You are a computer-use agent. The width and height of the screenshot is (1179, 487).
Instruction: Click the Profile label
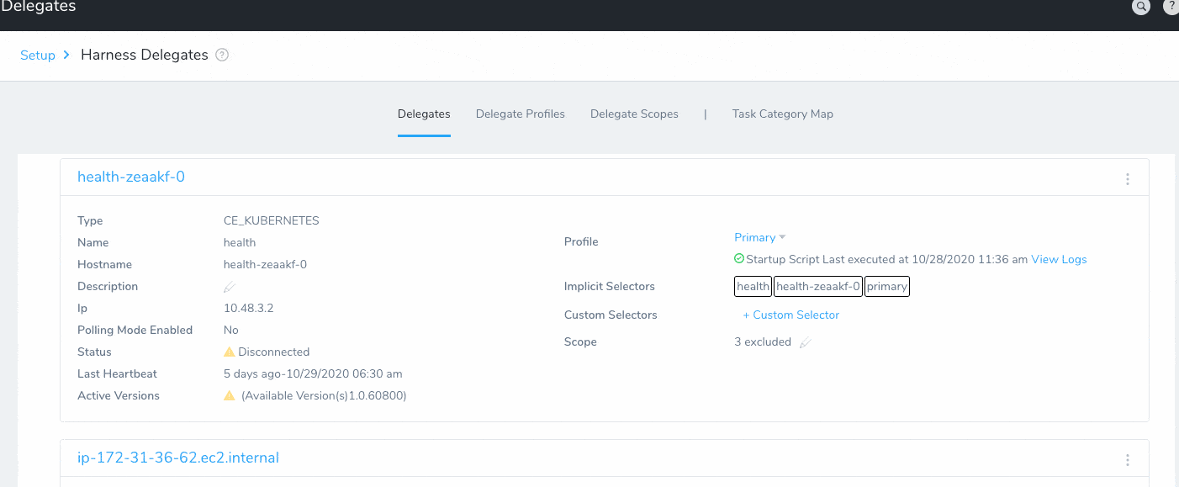click(581, 241)
